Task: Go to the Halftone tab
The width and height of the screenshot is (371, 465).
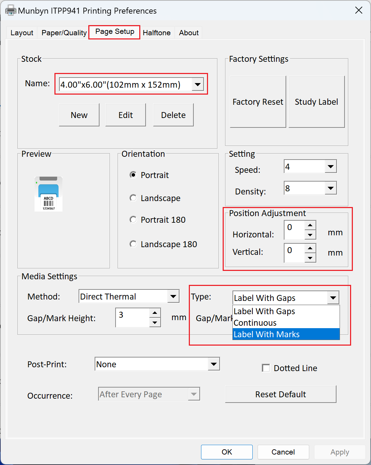Action: (x=157, y=33)
